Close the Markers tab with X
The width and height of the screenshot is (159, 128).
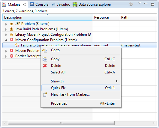(24, 4)
